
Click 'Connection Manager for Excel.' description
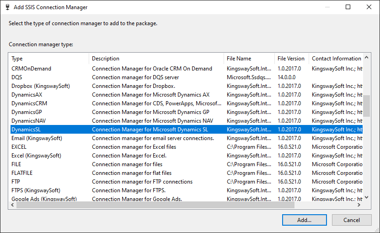point(129,156)
